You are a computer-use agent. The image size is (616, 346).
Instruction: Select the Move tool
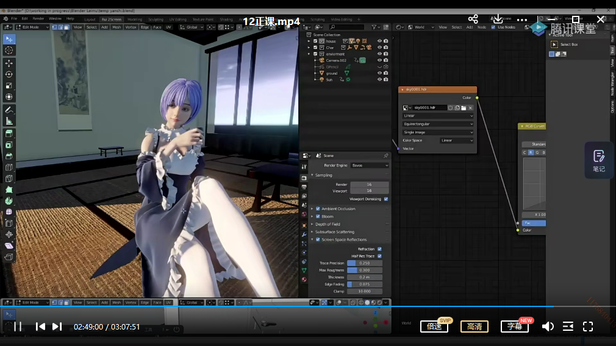[x=9, y=63]
